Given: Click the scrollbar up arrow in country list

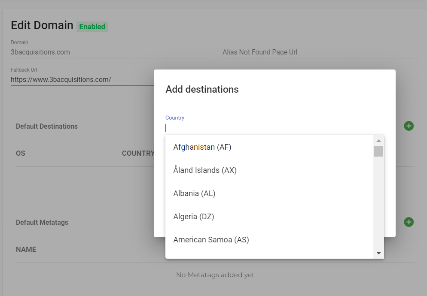Looking at the screenshot, I should point(378,141).
